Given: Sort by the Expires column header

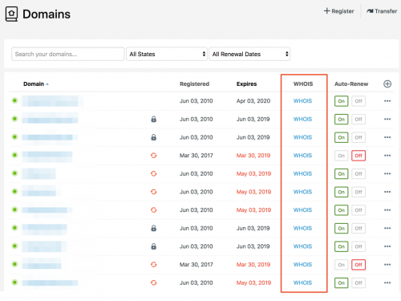Looking at the screenshot, I should 246,84.
